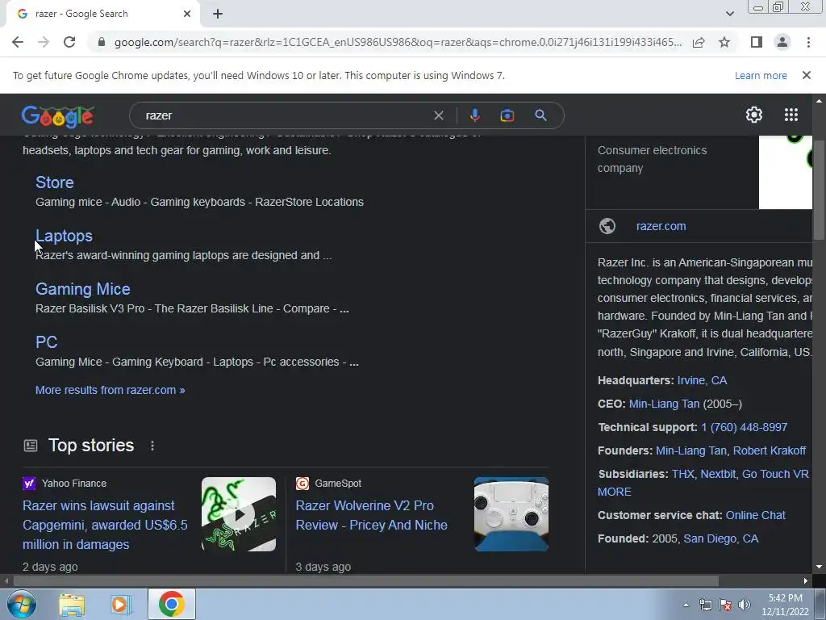Open Razer Wolverine V2 Pro Review story
Image resolution: width=826 pixels, height=620 pixels.
click(x=371, y=515)
